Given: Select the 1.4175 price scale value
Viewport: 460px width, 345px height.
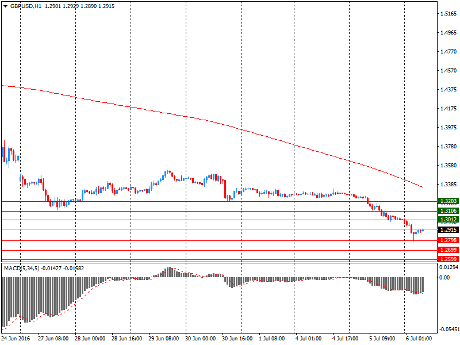Looking at the screenshot, I should click(x=448, y=109).
